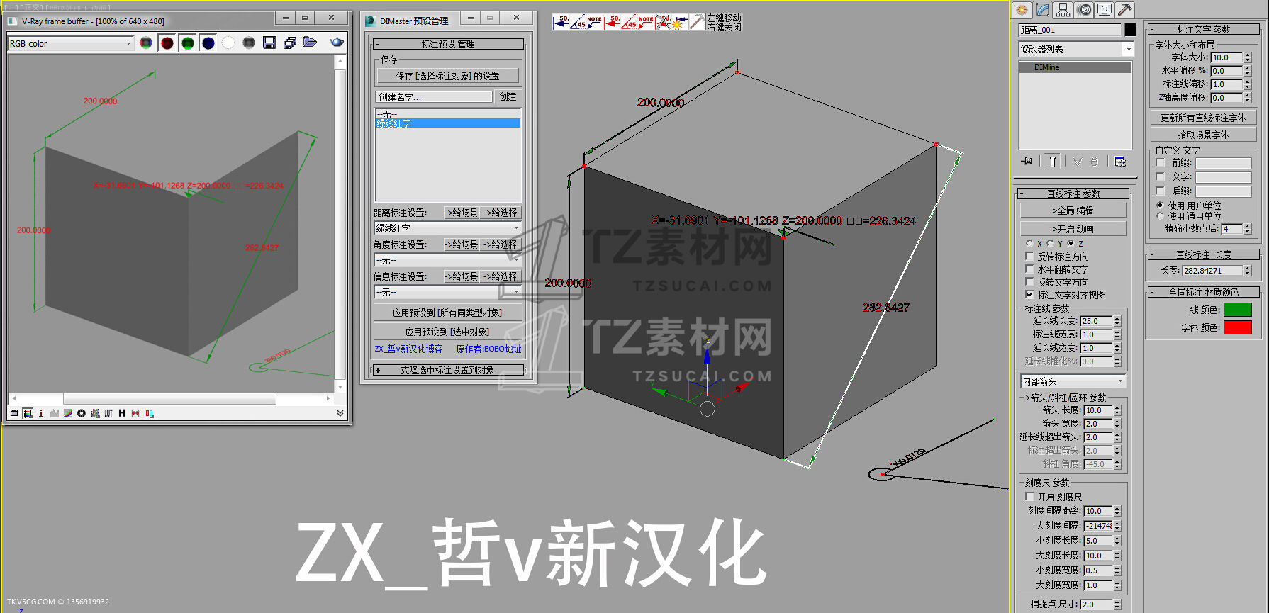Save the rendered image from frame buffer
1269x613 pixels.
[269, 43]
